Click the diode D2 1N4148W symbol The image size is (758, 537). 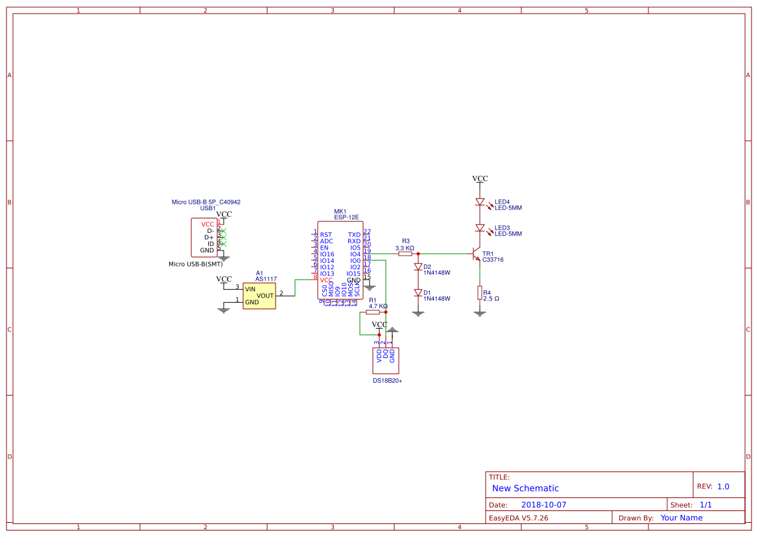point(418,267)
